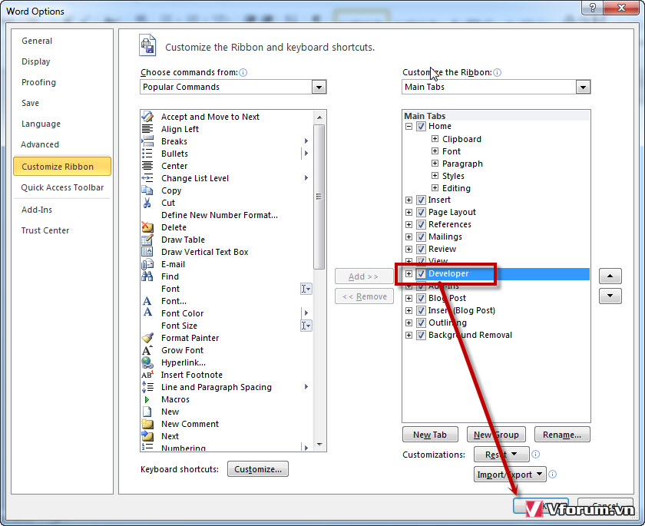The width and height of the screenshot is (645, 526).
Task: Select the Format Painter brush icon
Action: (x=147, y=338)
